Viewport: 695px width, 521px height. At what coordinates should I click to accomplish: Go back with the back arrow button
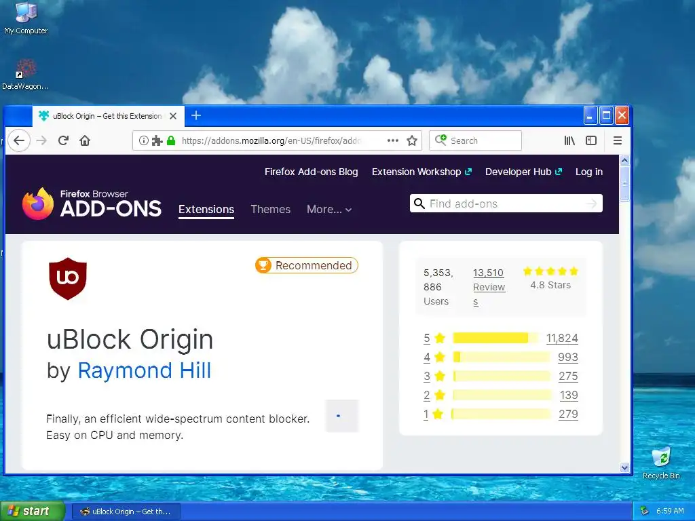(x=18, y=140)
